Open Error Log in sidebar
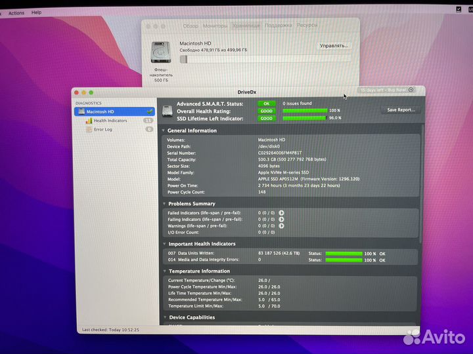Image resolution: width=473 pixels, height=354 pixels. (x=103, y=129)
